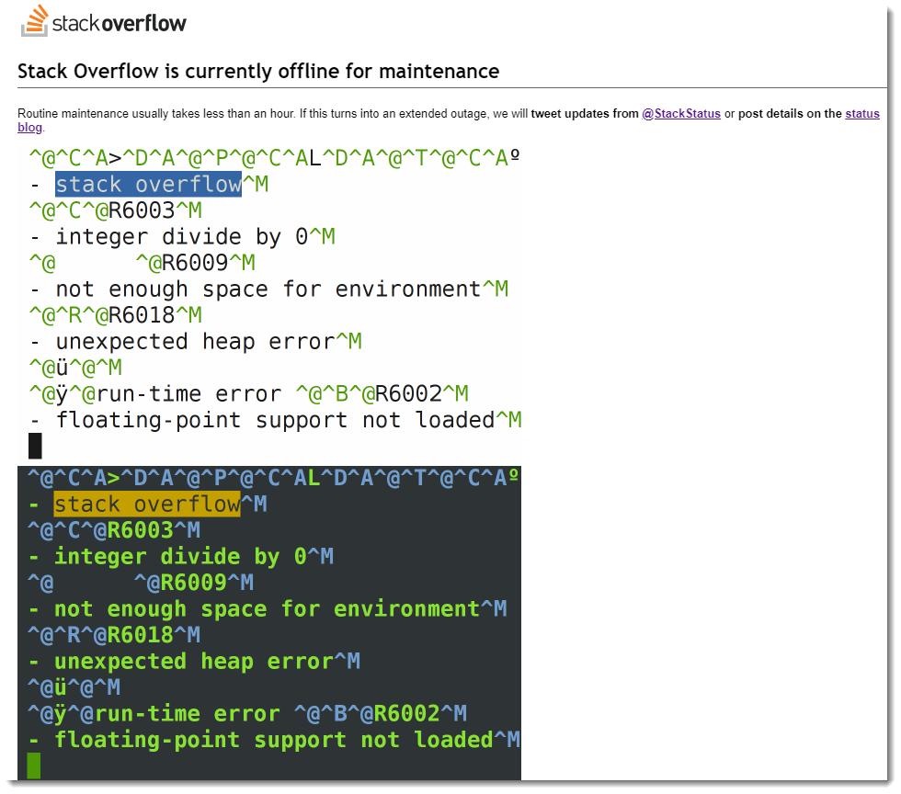Click 'R6018' in the dark terminal image

point(140,634)
